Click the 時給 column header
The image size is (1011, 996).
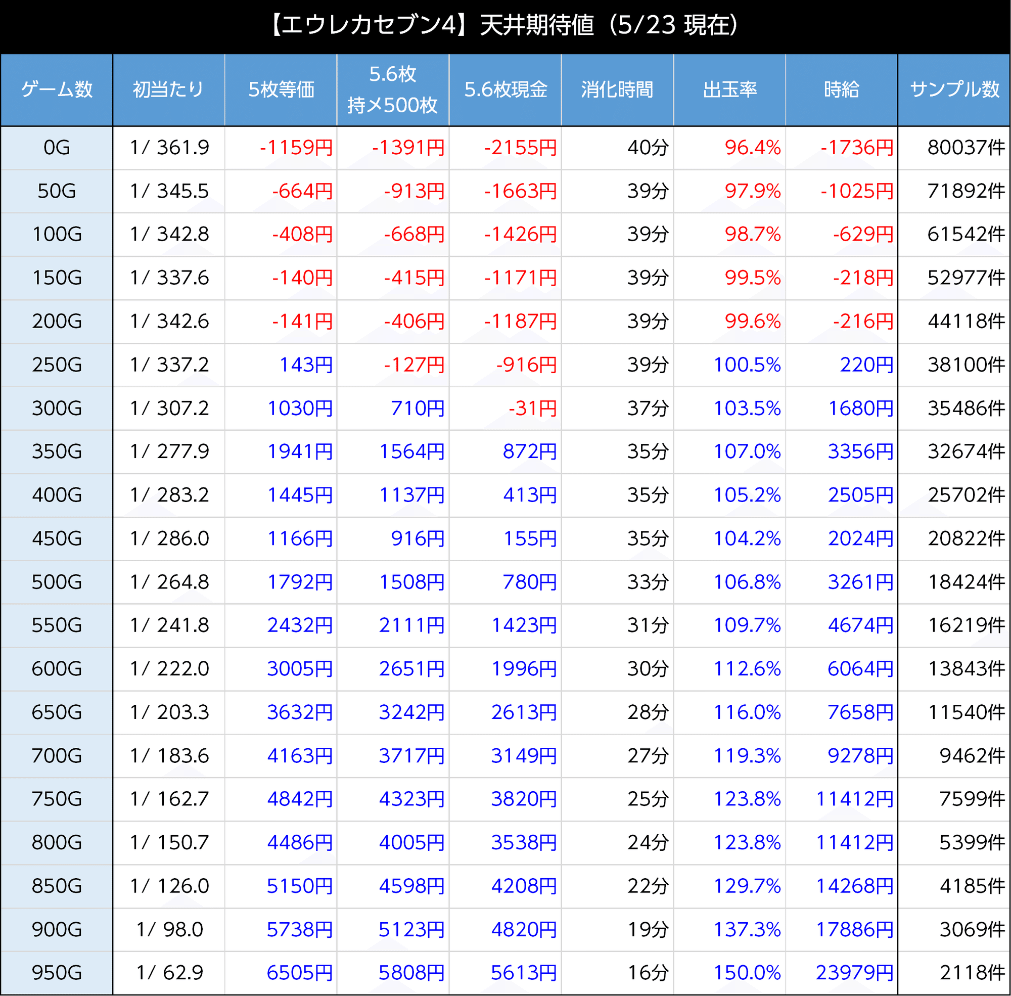click(x=842, y=89)
